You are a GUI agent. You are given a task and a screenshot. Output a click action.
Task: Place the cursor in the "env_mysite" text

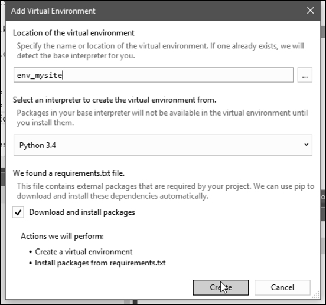click(40, 76)
